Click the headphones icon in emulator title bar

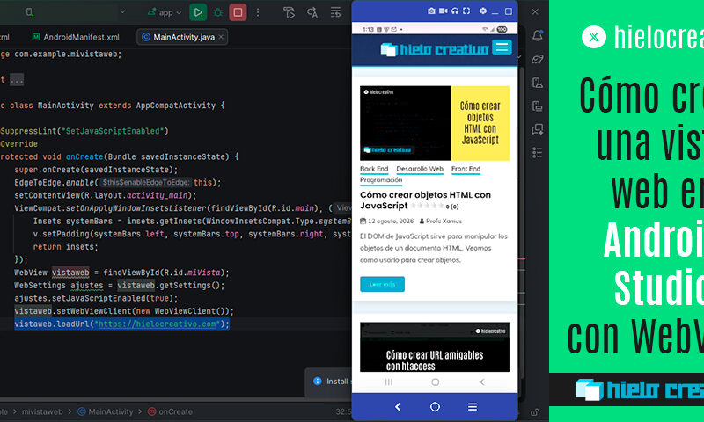[455, 11]
